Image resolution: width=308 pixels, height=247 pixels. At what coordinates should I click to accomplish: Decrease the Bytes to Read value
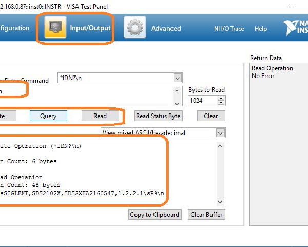pos(221,103)
